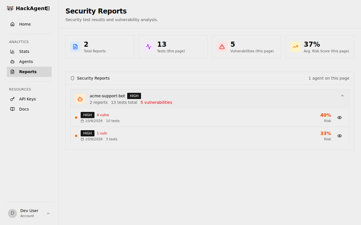Click the acme-support-bot agent name

tap(107, 96)
